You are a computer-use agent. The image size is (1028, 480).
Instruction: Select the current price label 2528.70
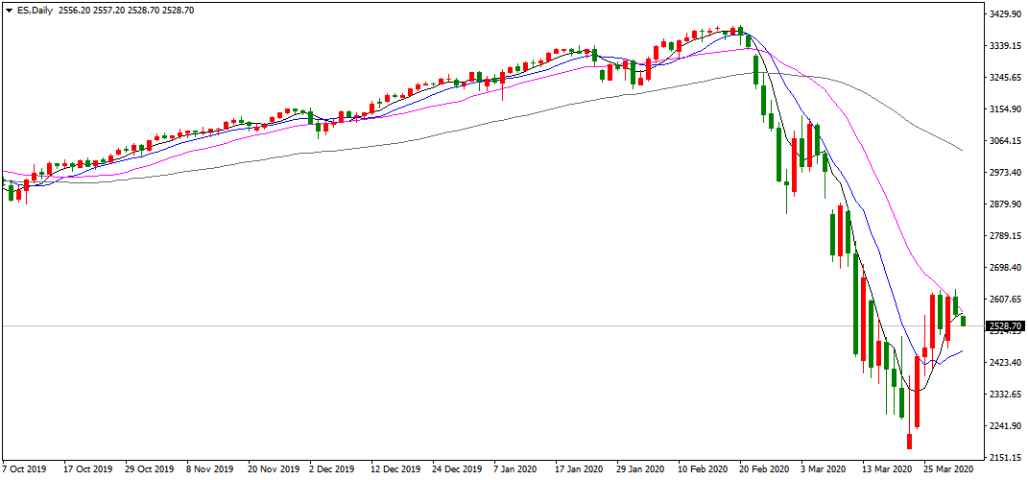pyautogui.click(x=1005, y=326)
